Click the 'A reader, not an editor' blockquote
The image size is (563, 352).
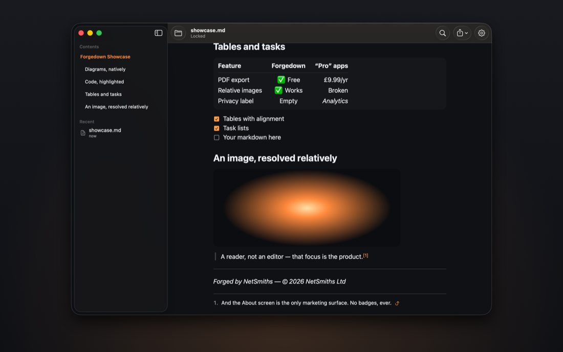pos(292,257)
